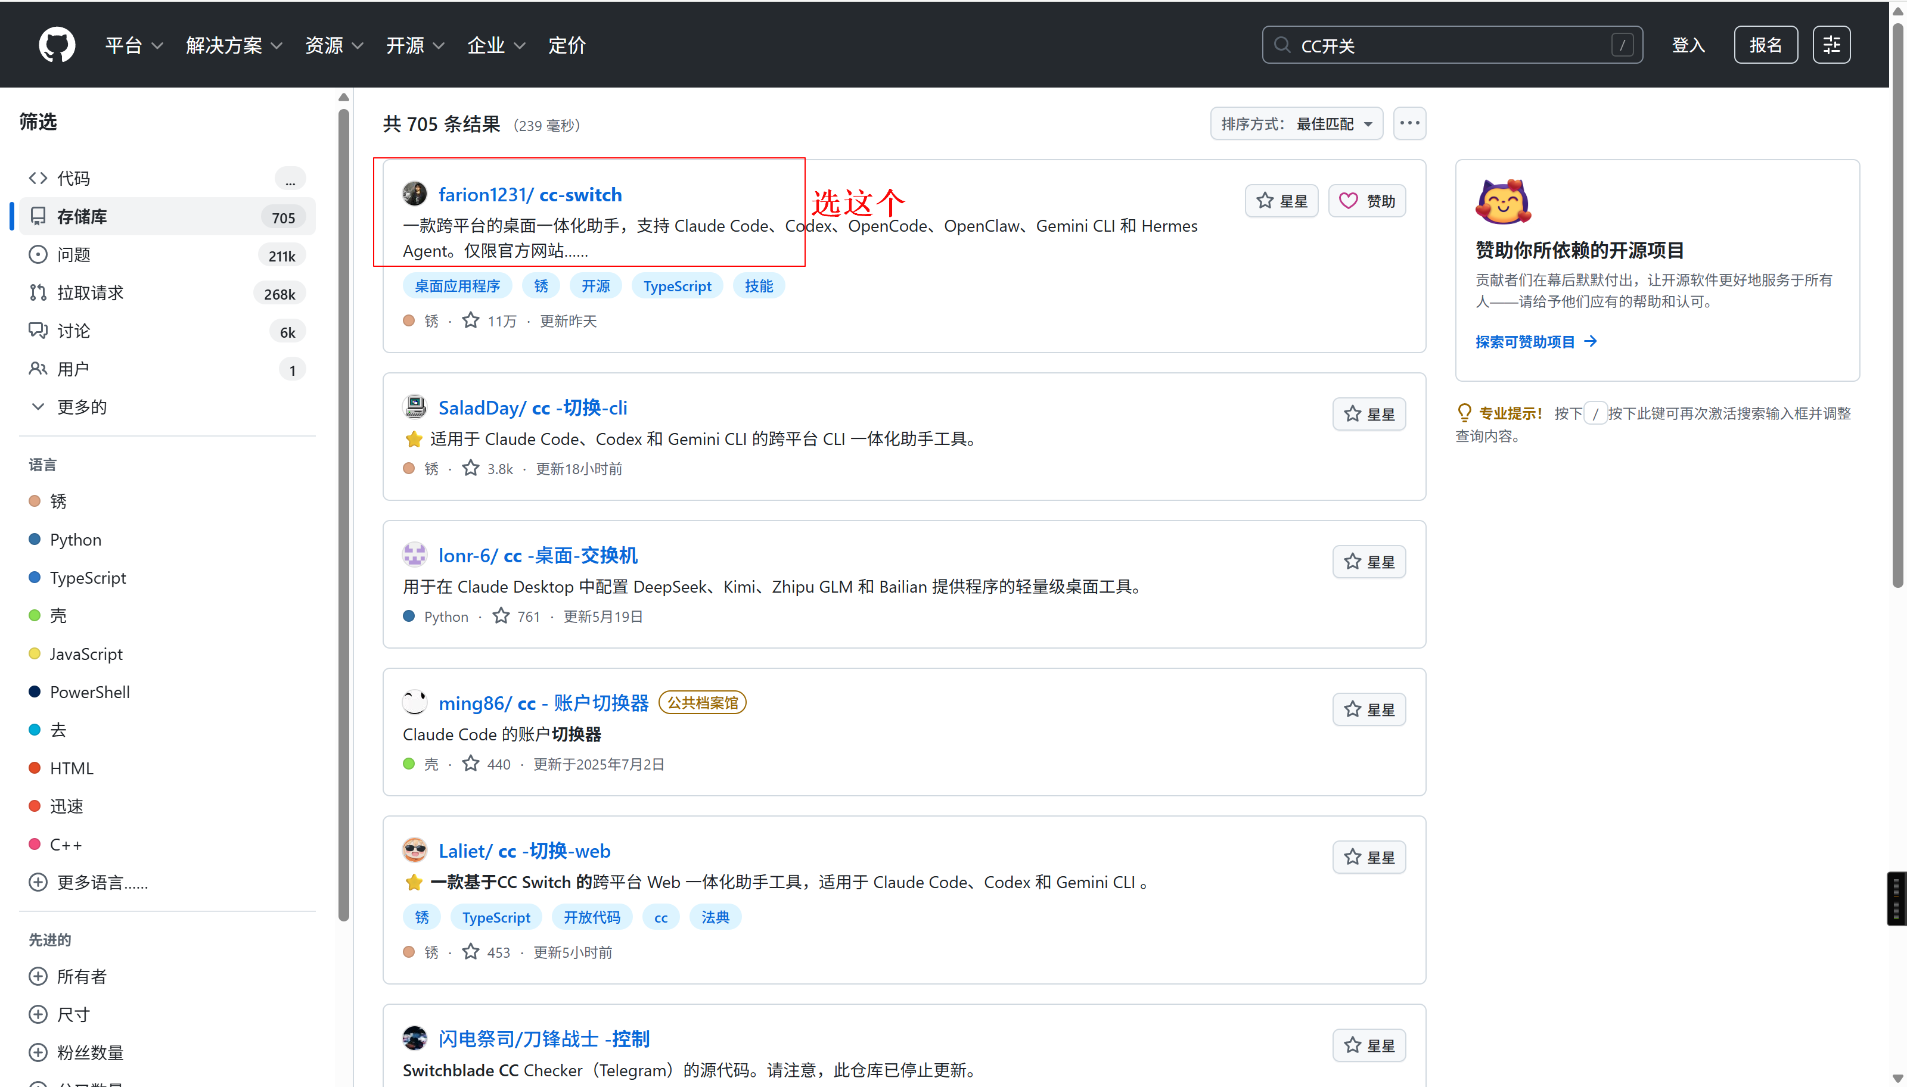Click the filter sidebar scrollbar
This screenshot has width=1907, height=1087.
(344, 515)
